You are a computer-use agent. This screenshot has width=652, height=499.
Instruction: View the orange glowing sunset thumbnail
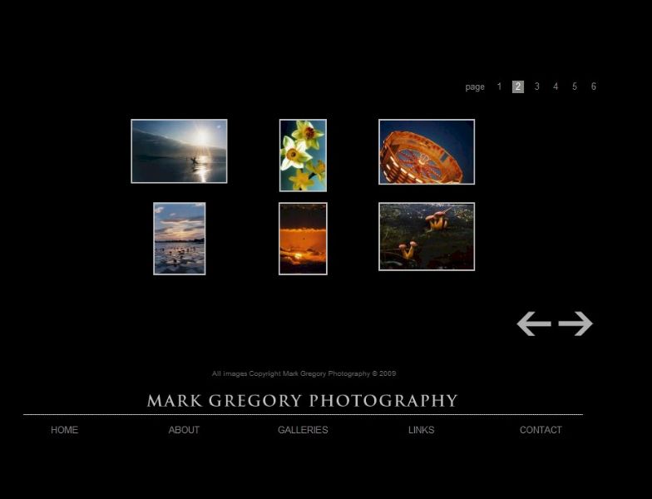click(303, 239)
